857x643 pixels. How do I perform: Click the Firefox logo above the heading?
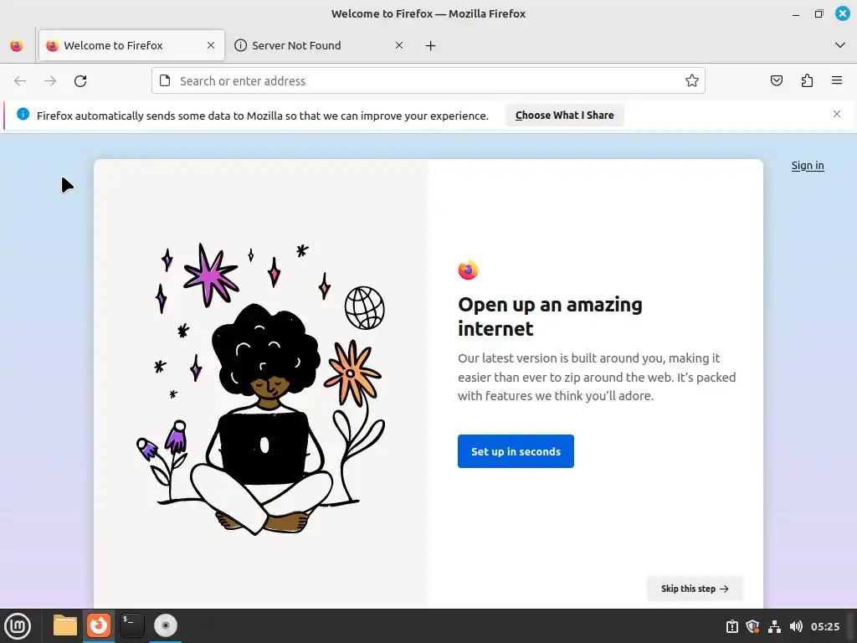tap(469, 270)
